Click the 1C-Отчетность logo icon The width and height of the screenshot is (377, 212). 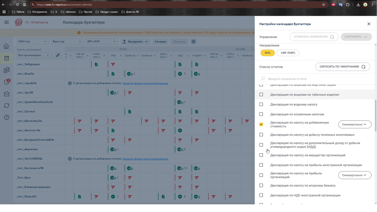(x=19, y=22)
